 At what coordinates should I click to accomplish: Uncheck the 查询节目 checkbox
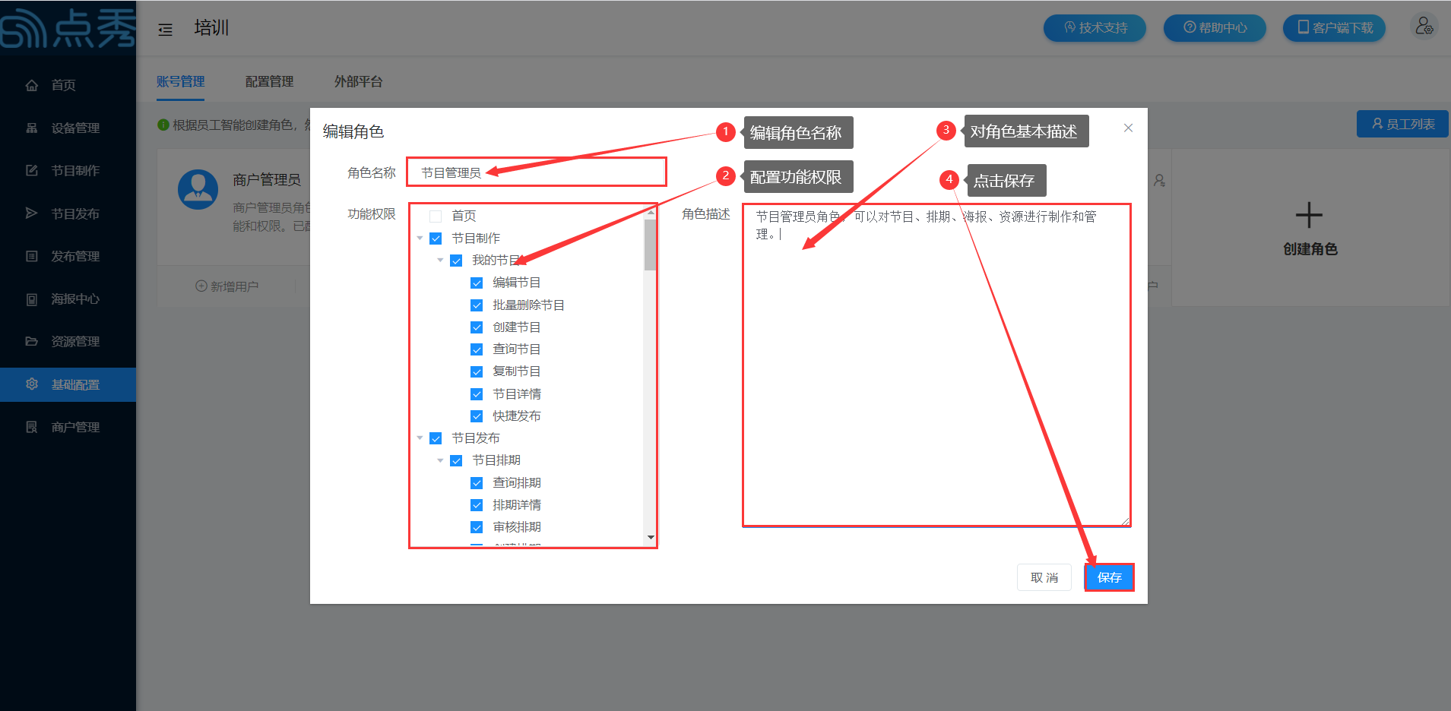click(477, 349)
